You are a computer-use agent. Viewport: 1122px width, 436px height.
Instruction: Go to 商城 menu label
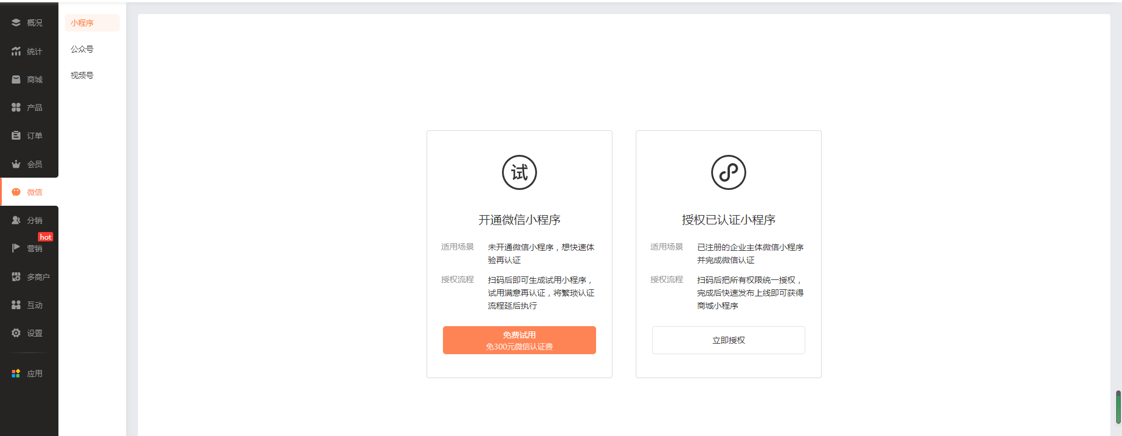pos(34,79)
